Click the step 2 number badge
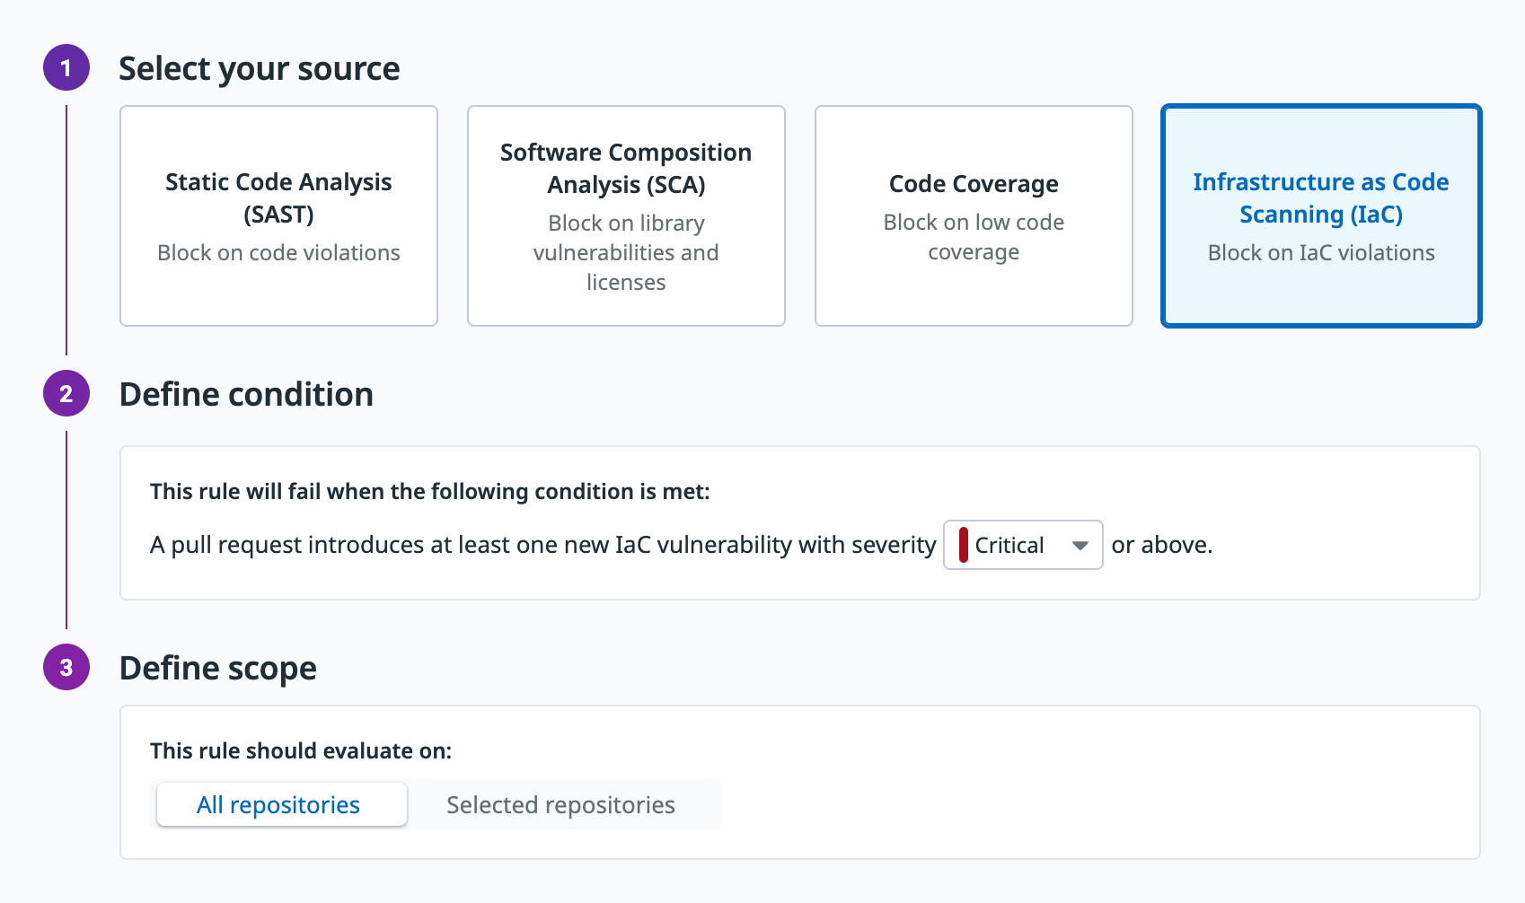Image resolution: width=1525 pixels, height=903 pixels. [x=66, y=394]
